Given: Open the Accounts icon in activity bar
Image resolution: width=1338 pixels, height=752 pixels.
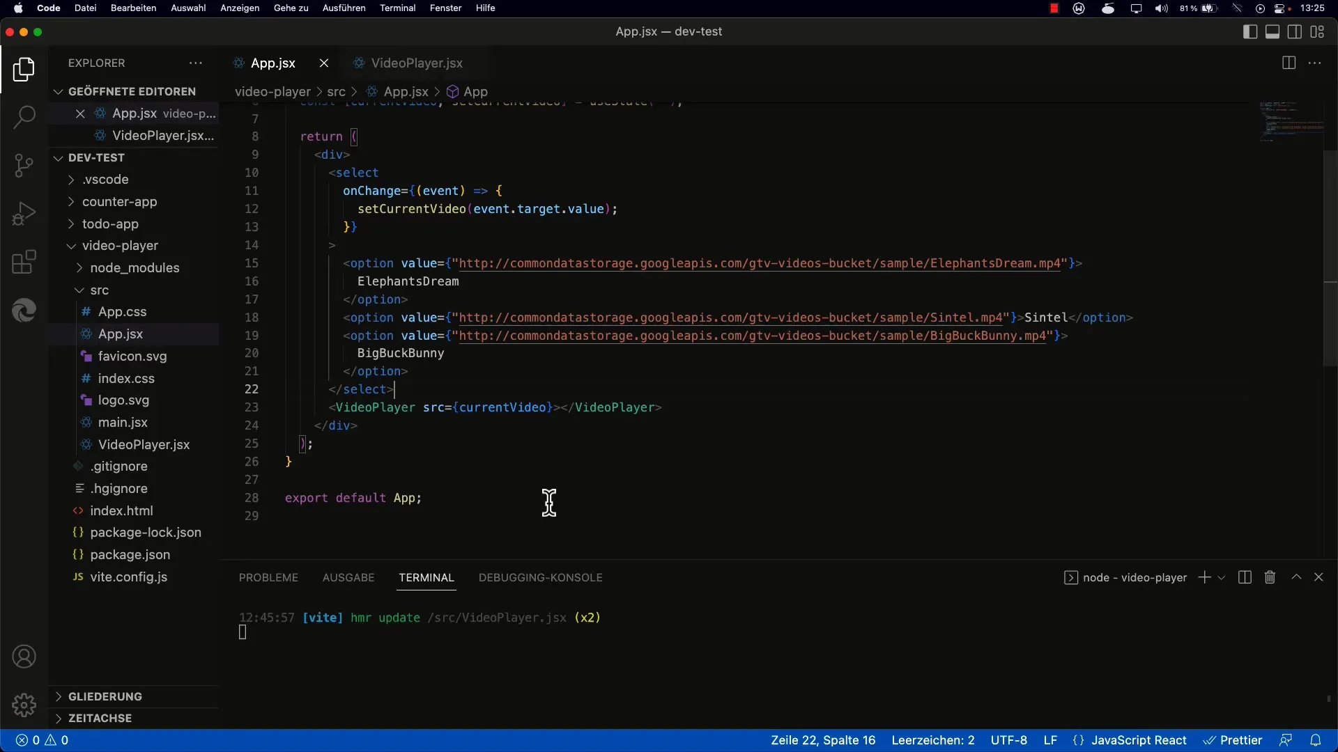Looking at the screenshot, I should tap(24, 657).
